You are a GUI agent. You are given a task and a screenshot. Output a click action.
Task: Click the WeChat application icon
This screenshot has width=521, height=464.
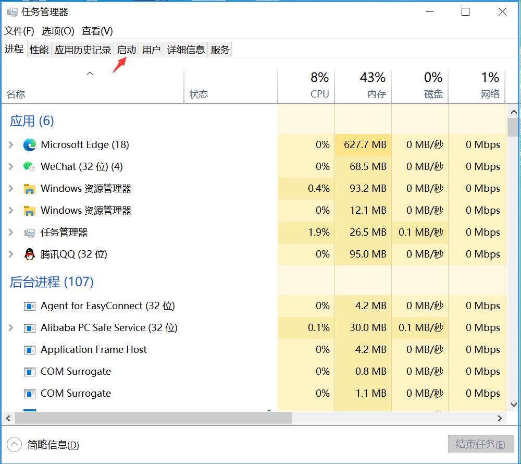point(30,167)
